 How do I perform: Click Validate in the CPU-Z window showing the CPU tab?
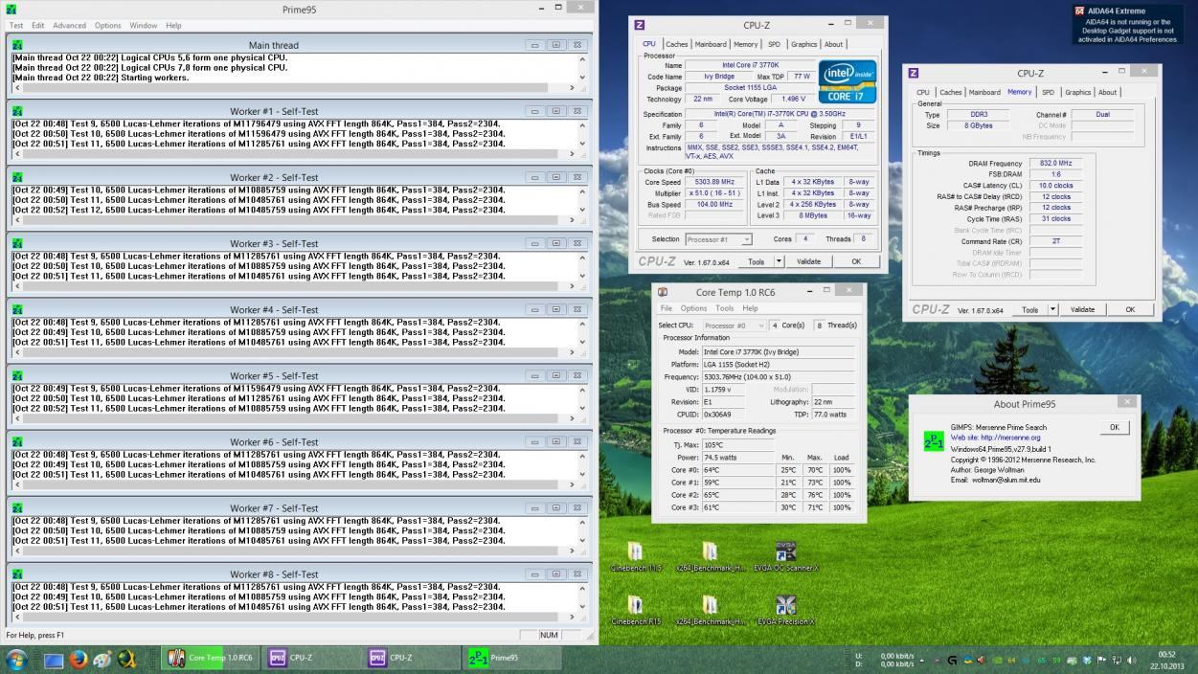pyautogui.click(x=809, y=261)
